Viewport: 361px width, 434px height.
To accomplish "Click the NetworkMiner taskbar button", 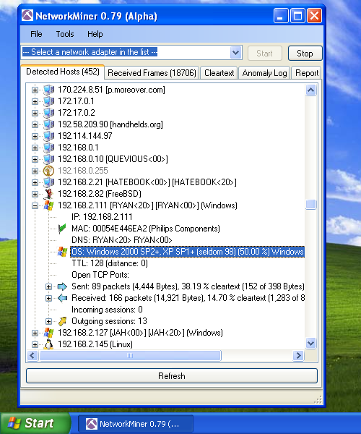I will [136, 423].
